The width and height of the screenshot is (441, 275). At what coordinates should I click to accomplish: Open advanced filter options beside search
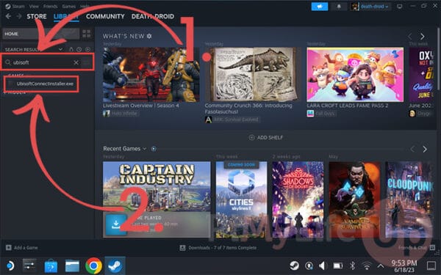[x=86, y=62]
